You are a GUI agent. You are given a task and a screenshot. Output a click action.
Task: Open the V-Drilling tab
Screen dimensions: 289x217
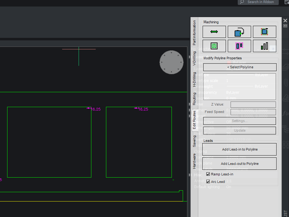195,58
